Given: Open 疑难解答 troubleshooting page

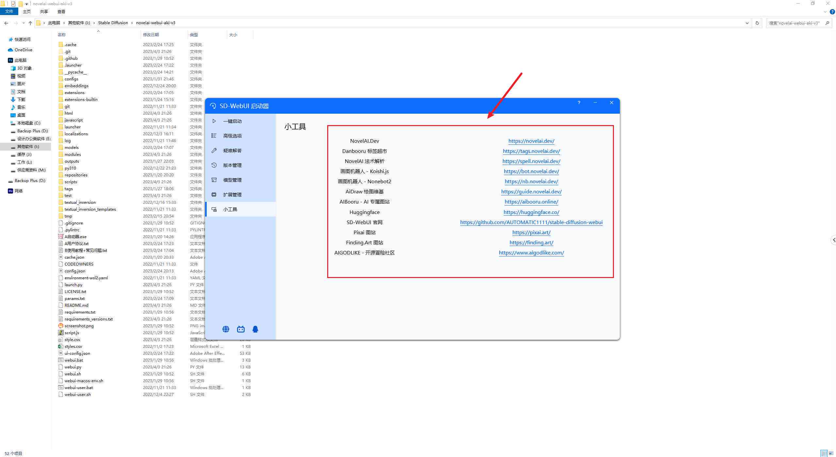Looking at the screenshot, I should point(241,151).
